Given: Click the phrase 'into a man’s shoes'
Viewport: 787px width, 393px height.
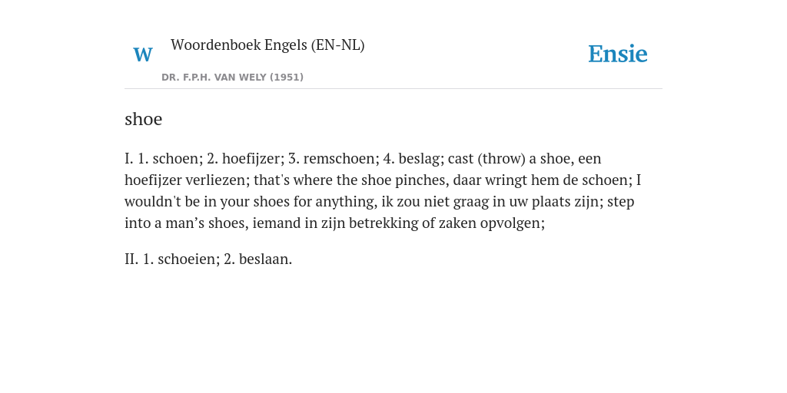Looking at the screenshot, I should point(184,223).
